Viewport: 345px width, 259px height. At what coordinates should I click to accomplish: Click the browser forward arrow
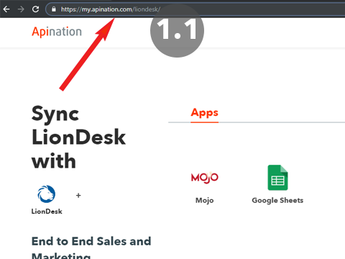tap(21, 9)
